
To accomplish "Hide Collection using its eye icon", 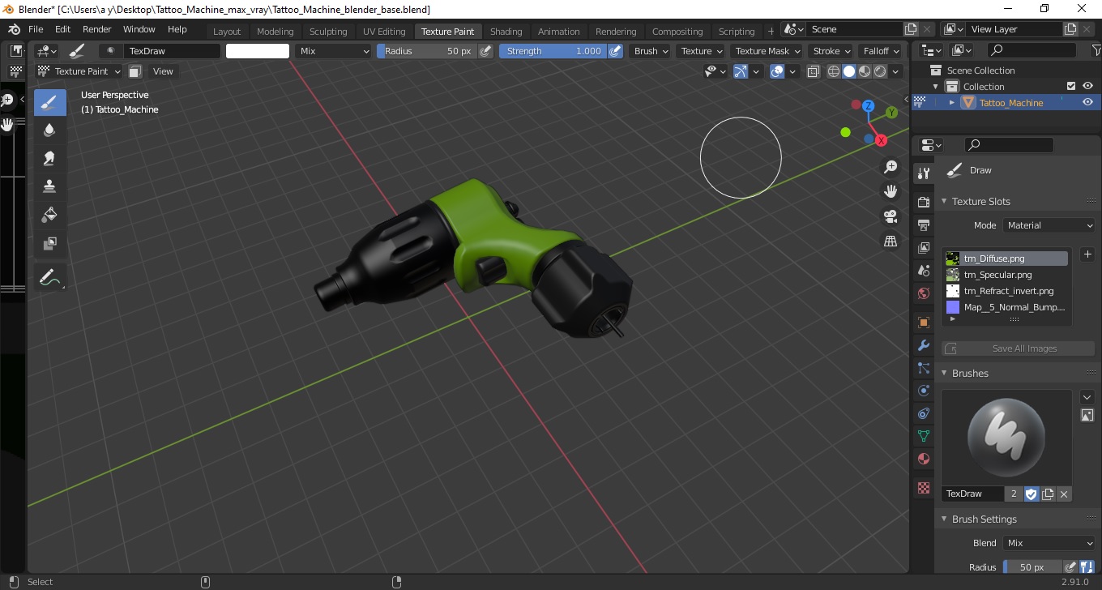I will 1087,86.
